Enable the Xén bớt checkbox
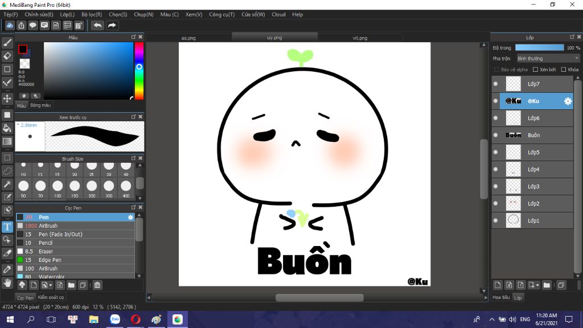Image resolution: width=583 pixels, height=328 pixels. 535,69
